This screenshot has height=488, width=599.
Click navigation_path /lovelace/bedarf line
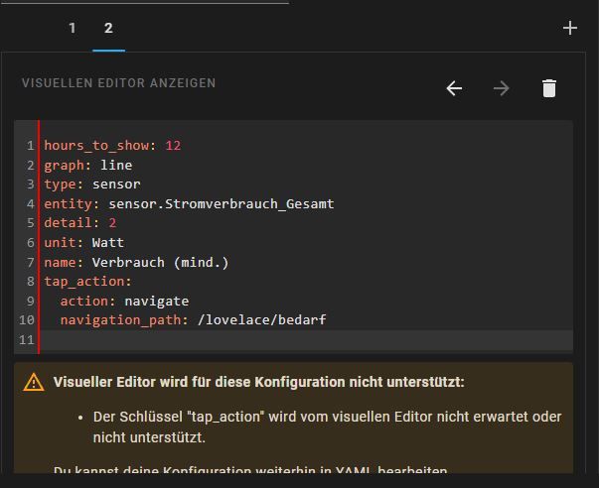tap(193, 320)
